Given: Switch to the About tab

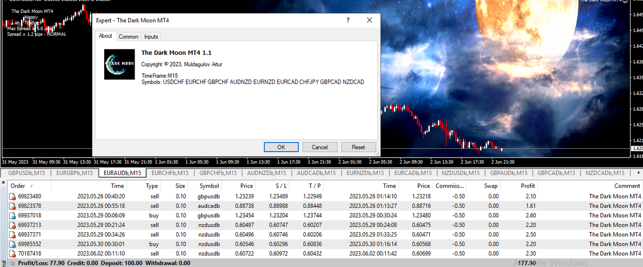Looking at the screenshot, I should click(106, 36).
